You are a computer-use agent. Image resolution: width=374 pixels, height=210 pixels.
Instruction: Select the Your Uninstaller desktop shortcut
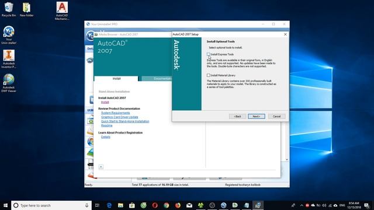click(x=9, y=35)
